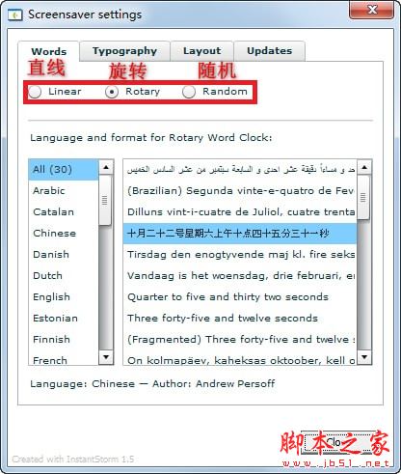401x474 pixels.
Task: Select the (Fragmented) Three forty-five format
Action: pyautogui.click(x=240, y=339)
